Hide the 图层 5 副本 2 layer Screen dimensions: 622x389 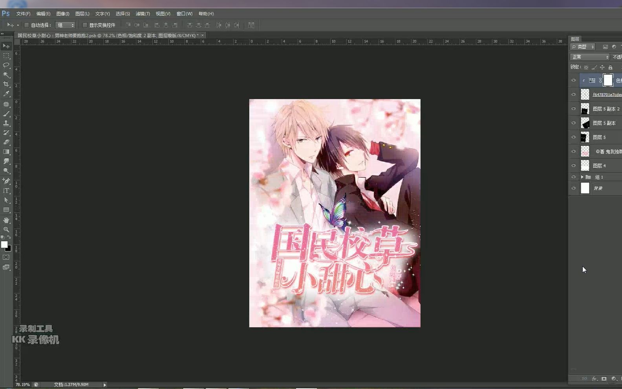[573, 109]
